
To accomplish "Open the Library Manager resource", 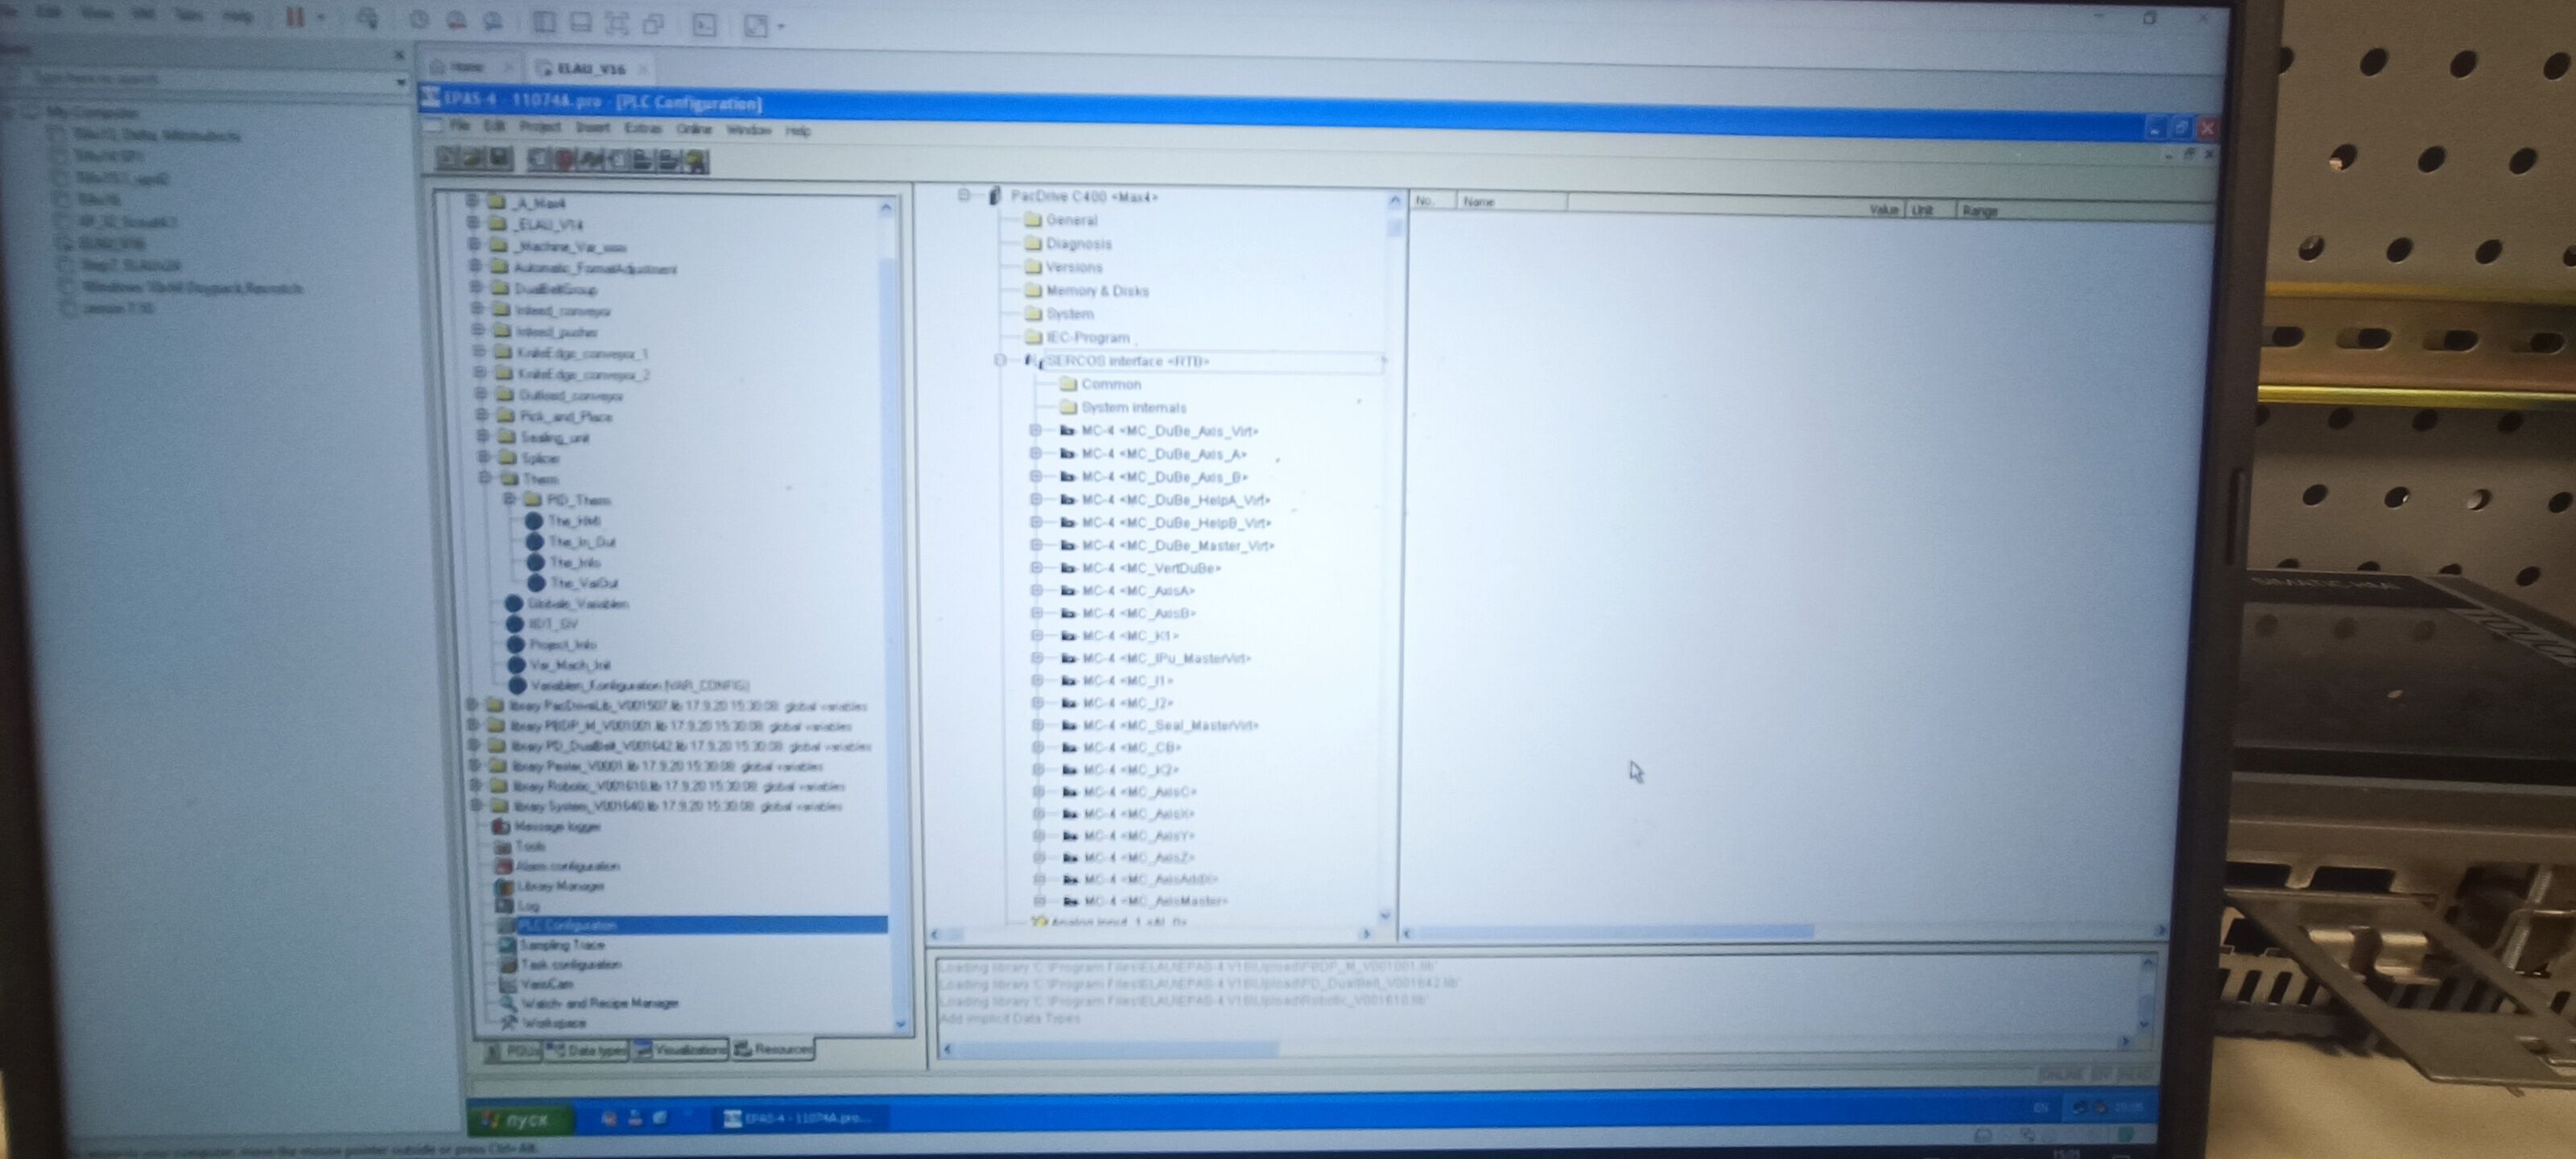I will [560, 886].
